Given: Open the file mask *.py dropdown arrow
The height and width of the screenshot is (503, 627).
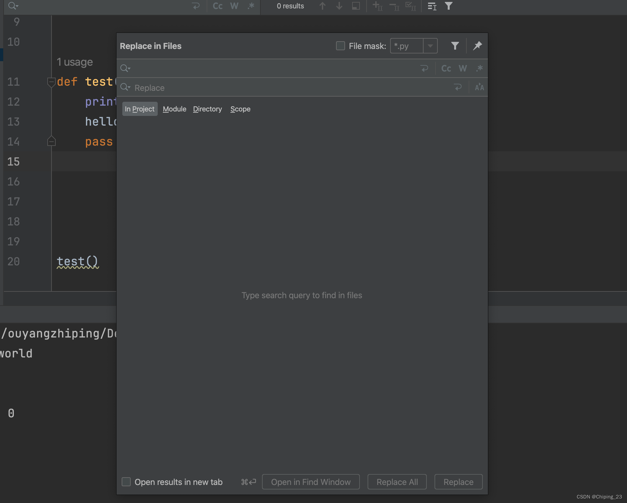Looking at the screenshot, I should [430, 46].
